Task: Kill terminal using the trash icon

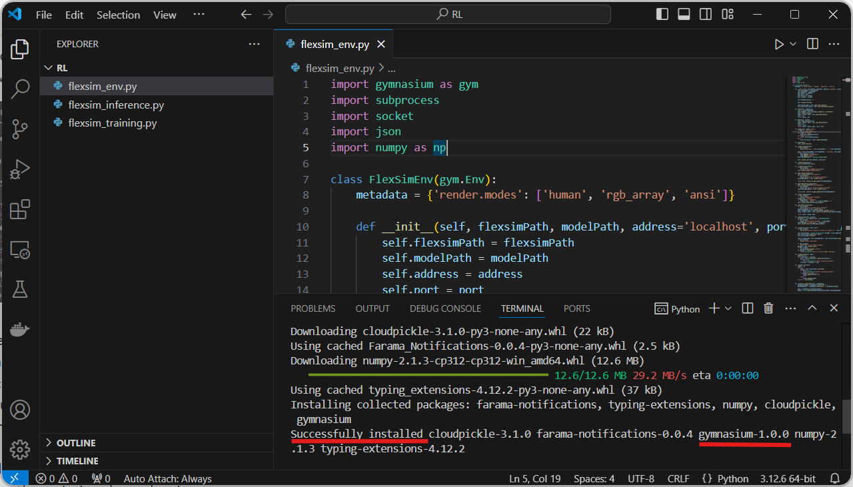Action: (768, 308)
